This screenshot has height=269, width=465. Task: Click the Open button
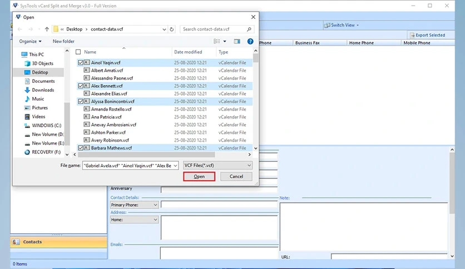pos(199,176)
